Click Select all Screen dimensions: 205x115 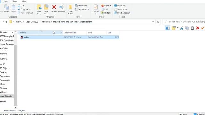pyautogui.click(x=119, y=6)
